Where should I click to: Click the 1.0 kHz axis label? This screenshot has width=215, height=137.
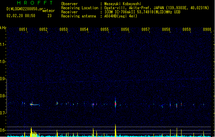tap(3, 62)
